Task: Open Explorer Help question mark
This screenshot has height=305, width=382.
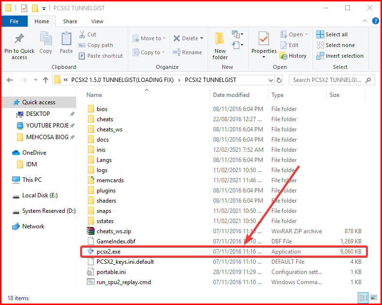Action: (375, 21)
